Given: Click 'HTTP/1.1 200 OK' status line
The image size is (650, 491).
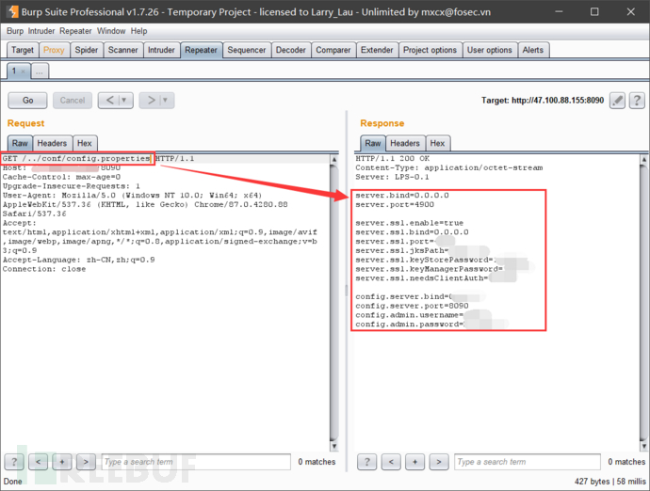Looking at the screenshot, I should tap(392, 159).
